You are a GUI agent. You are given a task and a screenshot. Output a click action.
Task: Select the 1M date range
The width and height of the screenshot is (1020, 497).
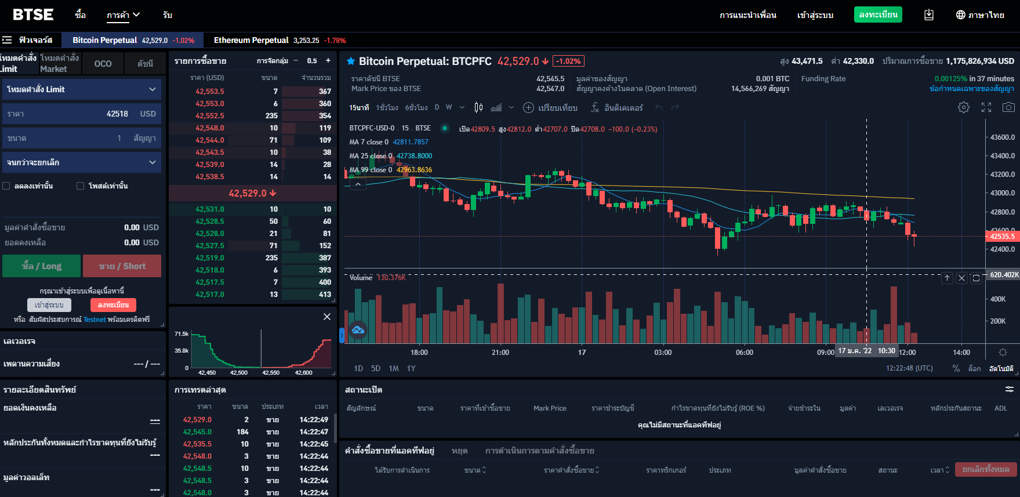pyautogui.click(x=394, y=368)
